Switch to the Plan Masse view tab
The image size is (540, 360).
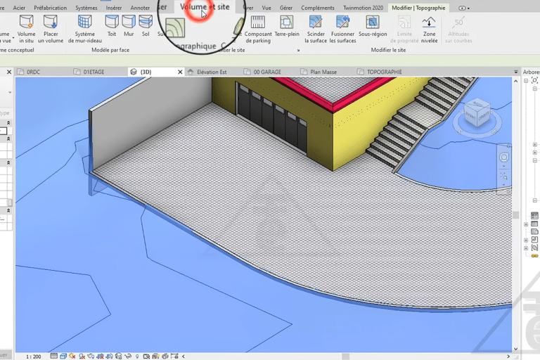click(x=323, y=72)
